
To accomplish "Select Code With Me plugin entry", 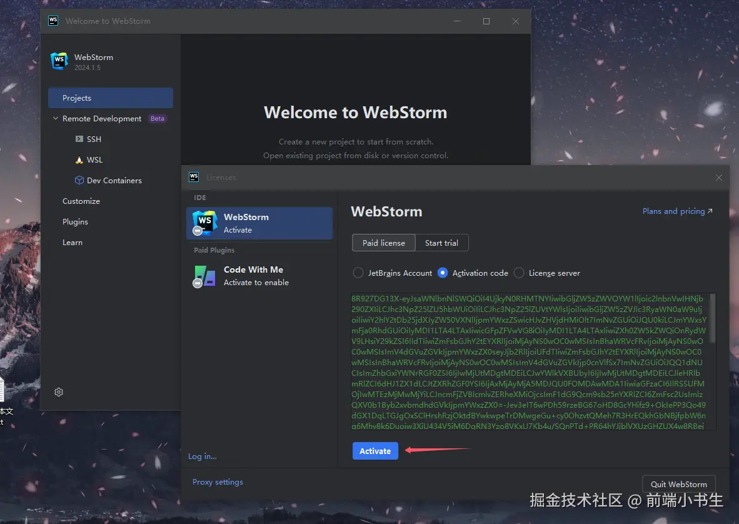I will click(x=259, y=276).
